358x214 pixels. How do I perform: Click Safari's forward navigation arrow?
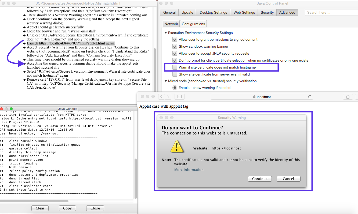(x=168, y=97)
